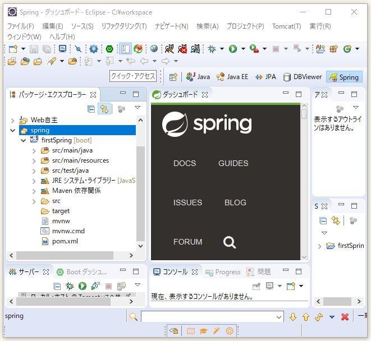Toggle Link with Editor in Package Explorer
Viewport: 371px width, 341px height.
pyautogui.click(x=104, y=109)
